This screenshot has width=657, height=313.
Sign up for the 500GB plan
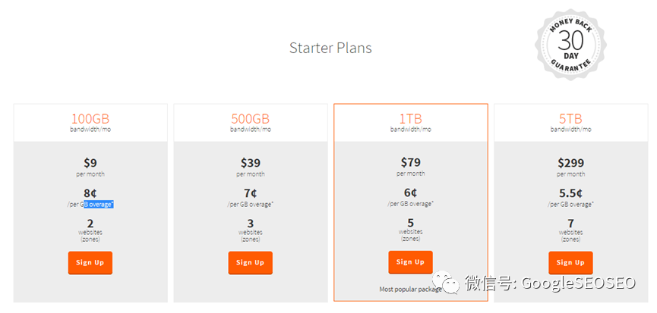tap(250, 262)
